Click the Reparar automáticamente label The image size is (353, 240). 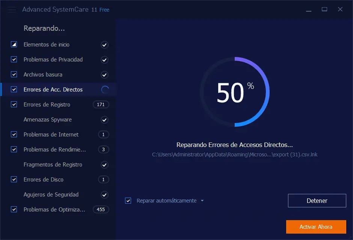[167, 201]
